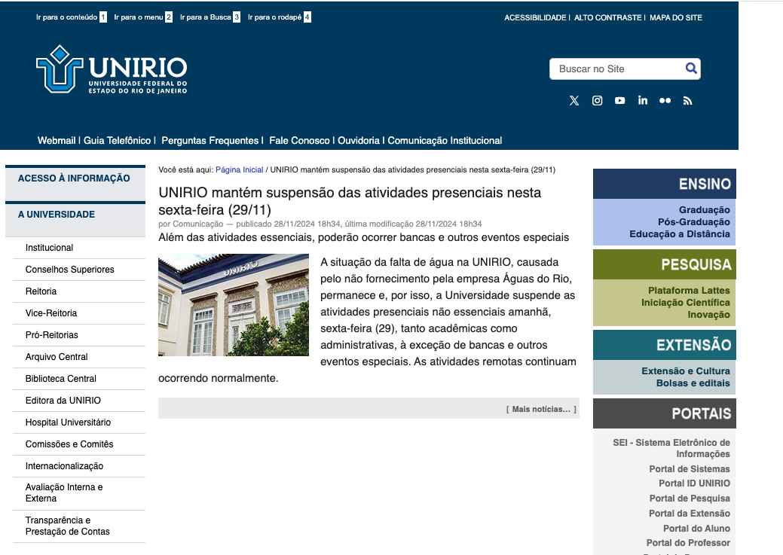Viewport: 783px width, 555px height.
Task: Subscribe via the RSS feed icon
Action: (687, 100)
